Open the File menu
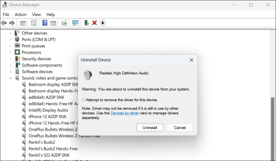Screen dimensions: 276x161 coord(6,15)
